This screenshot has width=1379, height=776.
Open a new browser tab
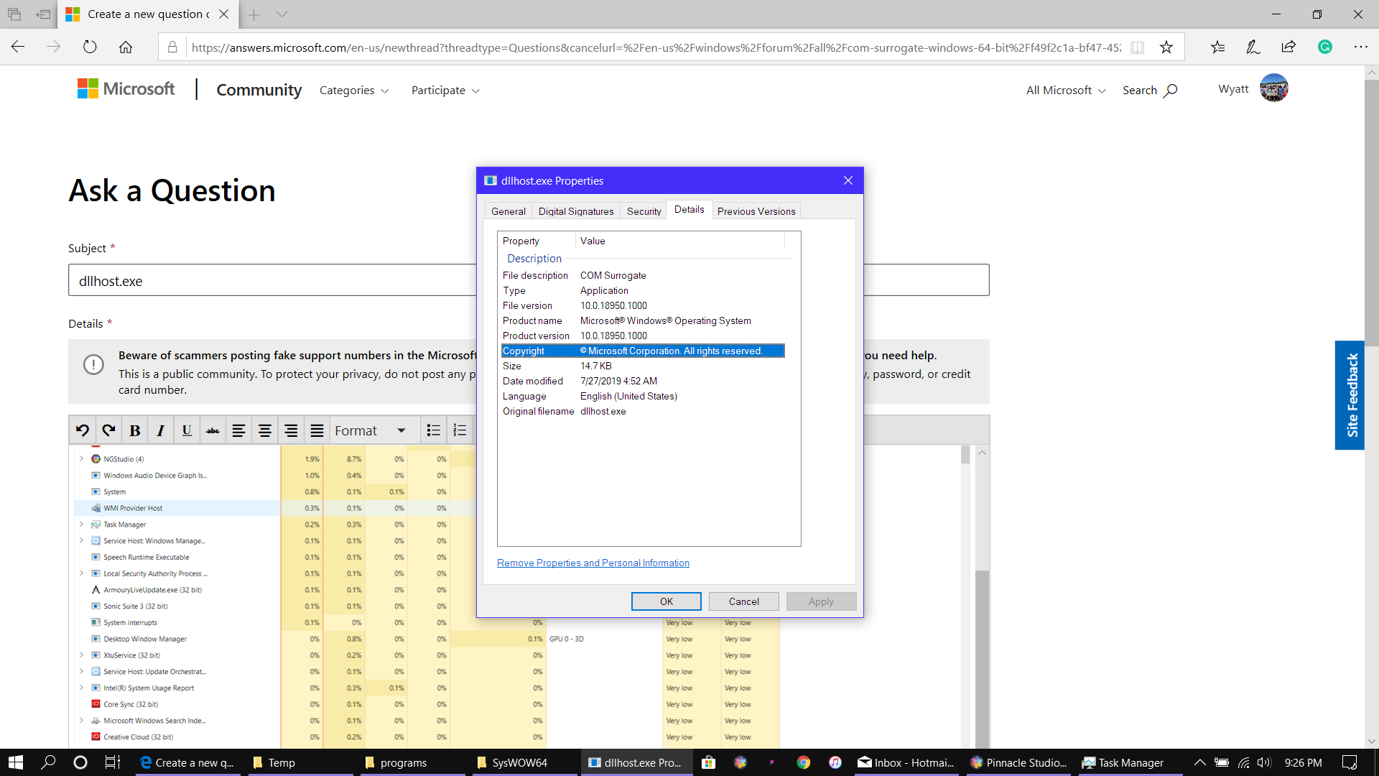(x=254, y=14)
